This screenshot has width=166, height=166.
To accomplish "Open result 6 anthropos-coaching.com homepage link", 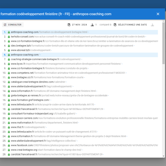I will click(25, 55).
